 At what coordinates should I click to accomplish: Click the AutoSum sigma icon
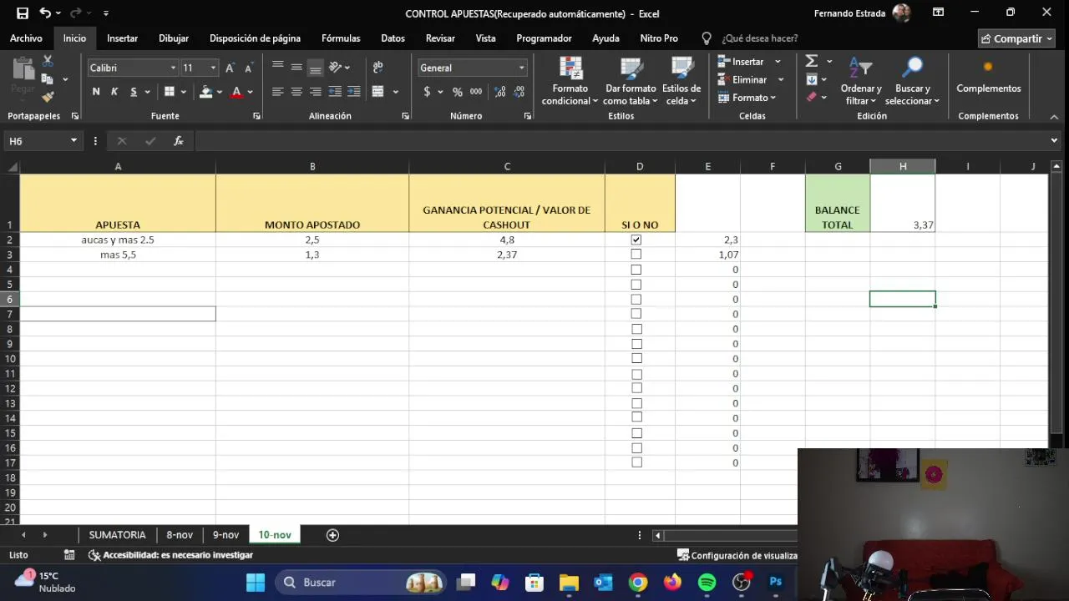click(x=811, y=61)
